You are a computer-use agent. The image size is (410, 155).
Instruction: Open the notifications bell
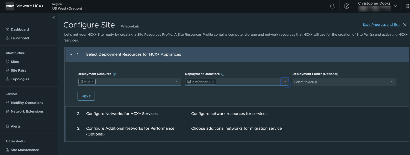click(332, 6)
